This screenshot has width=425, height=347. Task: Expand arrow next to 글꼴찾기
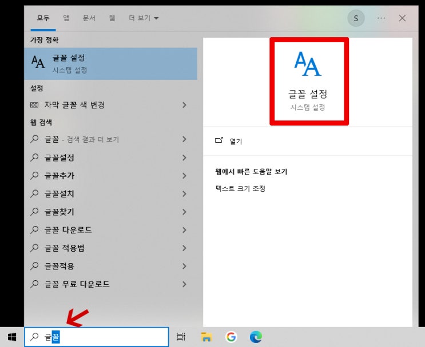(x=184, y=212)
